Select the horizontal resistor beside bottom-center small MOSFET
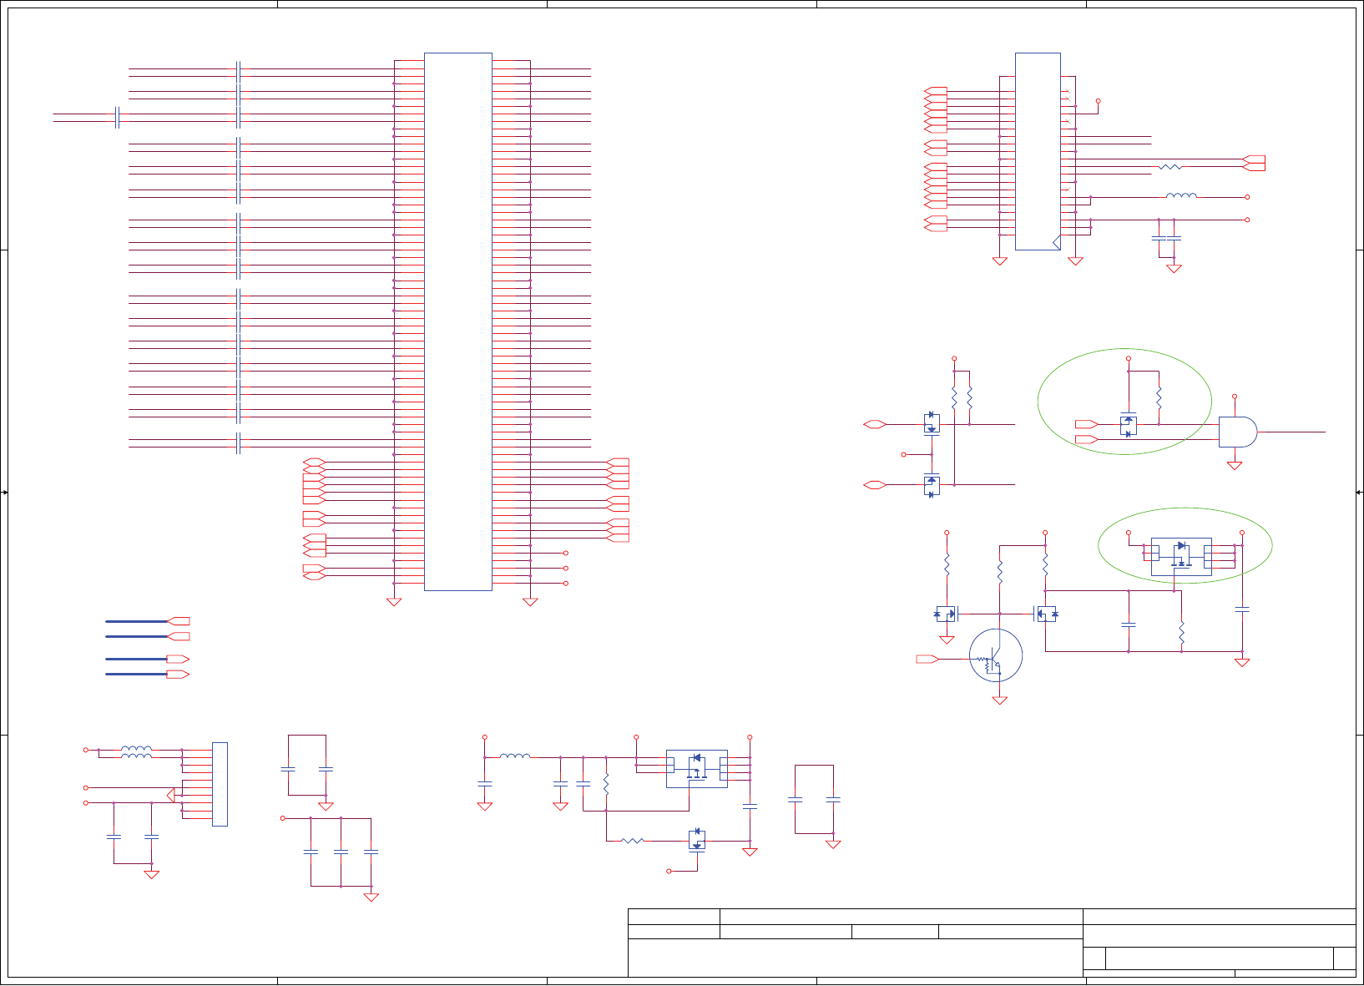Viewport: 1364px width, 986px height. [633, 841]
